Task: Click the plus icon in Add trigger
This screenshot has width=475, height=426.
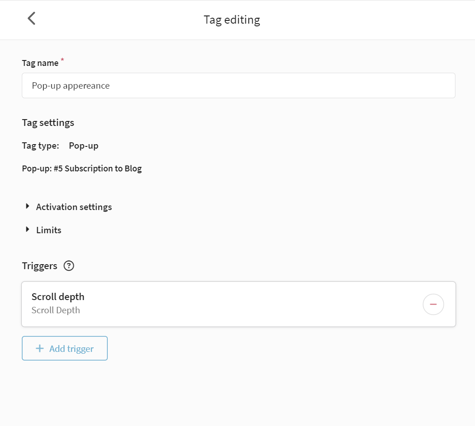Action: coord(40,348)
